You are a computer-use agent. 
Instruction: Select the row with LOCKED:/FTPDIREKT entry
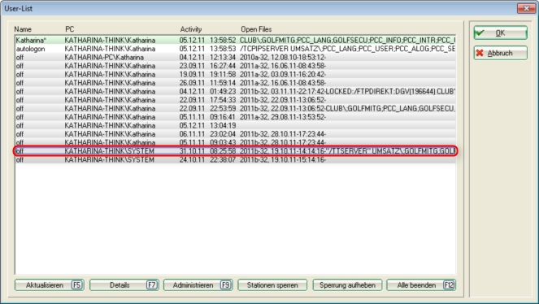(236, 91)
